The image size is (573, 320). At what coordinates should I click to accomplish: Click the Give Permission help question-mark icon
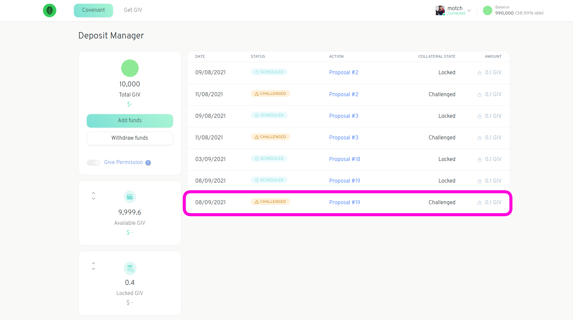click(x=148, y=163)
